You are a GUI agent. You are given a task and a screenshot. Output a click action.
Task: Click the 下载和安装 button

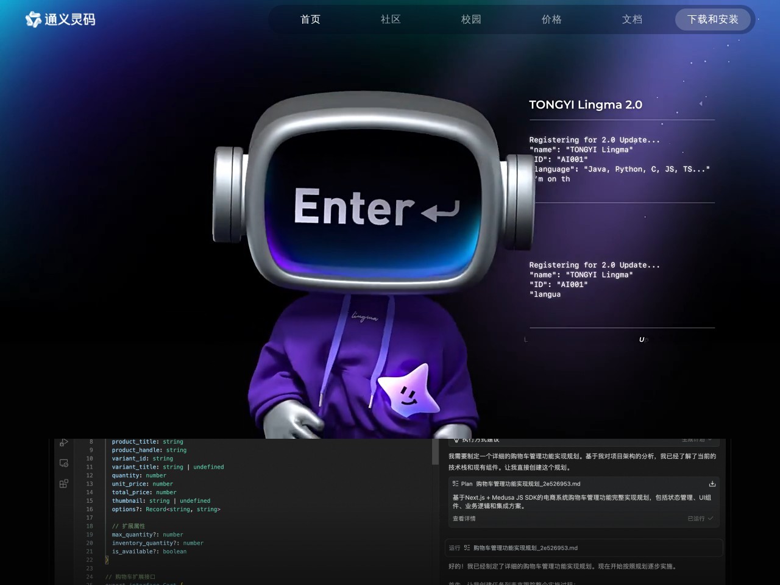tap(713, 19)
